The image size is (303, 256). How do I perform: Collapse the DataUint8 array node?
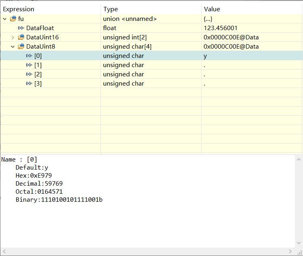(13, 47)
